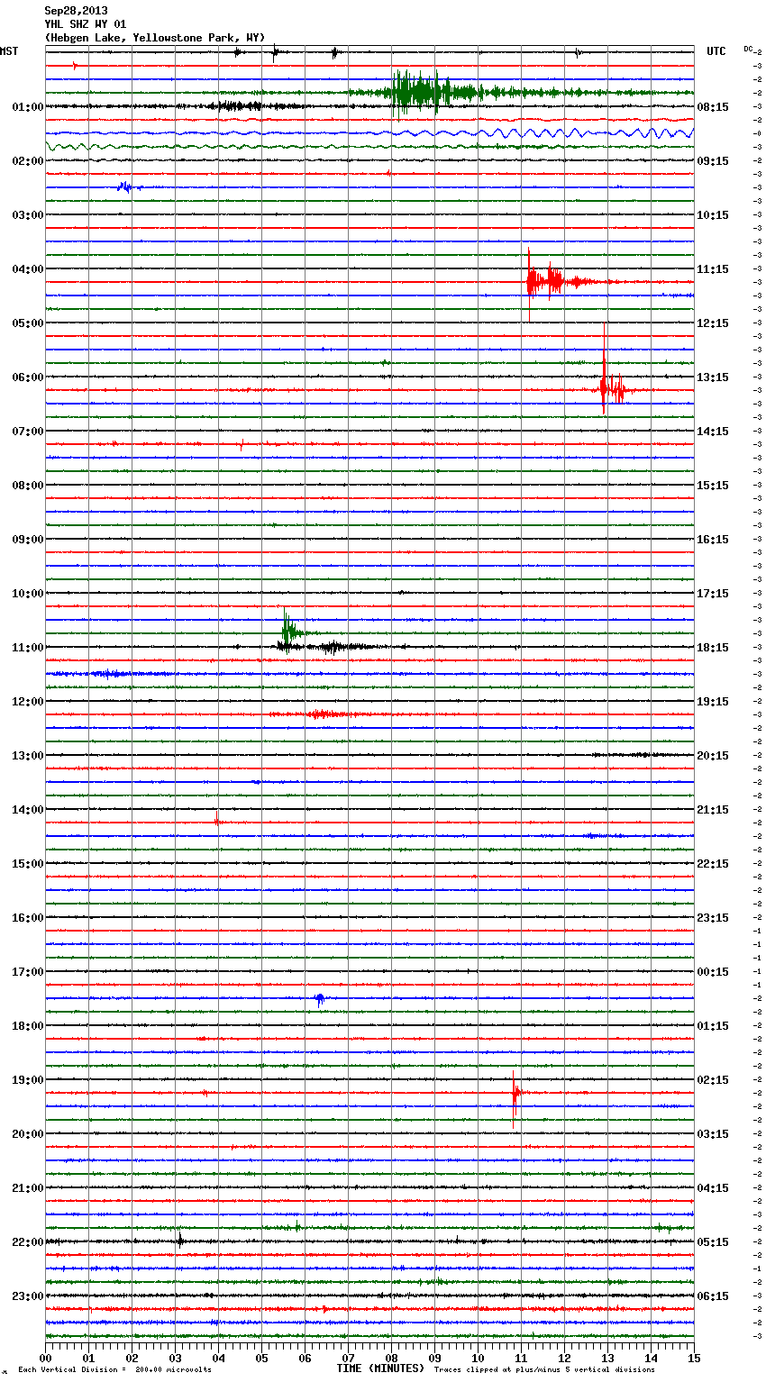This screenshot has height=1382, width=766.
Task: Click minute tick label 15 on the bottom axis
Action: (x=693, y=1358)
